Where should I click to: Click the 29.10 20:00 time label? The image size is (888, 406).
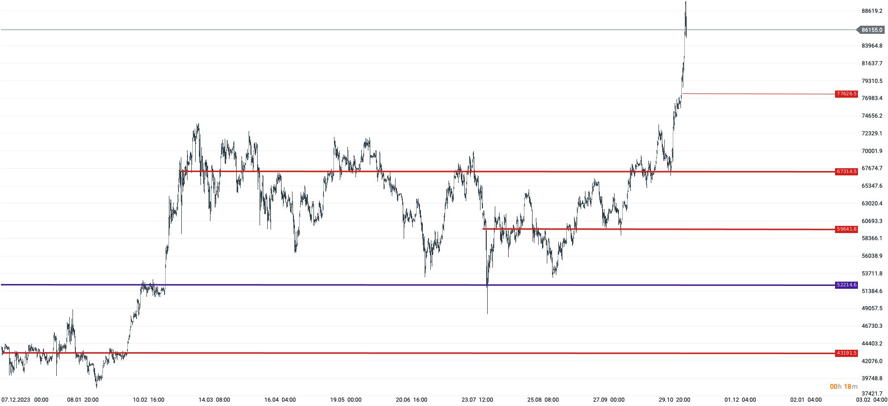pyautogui.click(x=675, y=400)
